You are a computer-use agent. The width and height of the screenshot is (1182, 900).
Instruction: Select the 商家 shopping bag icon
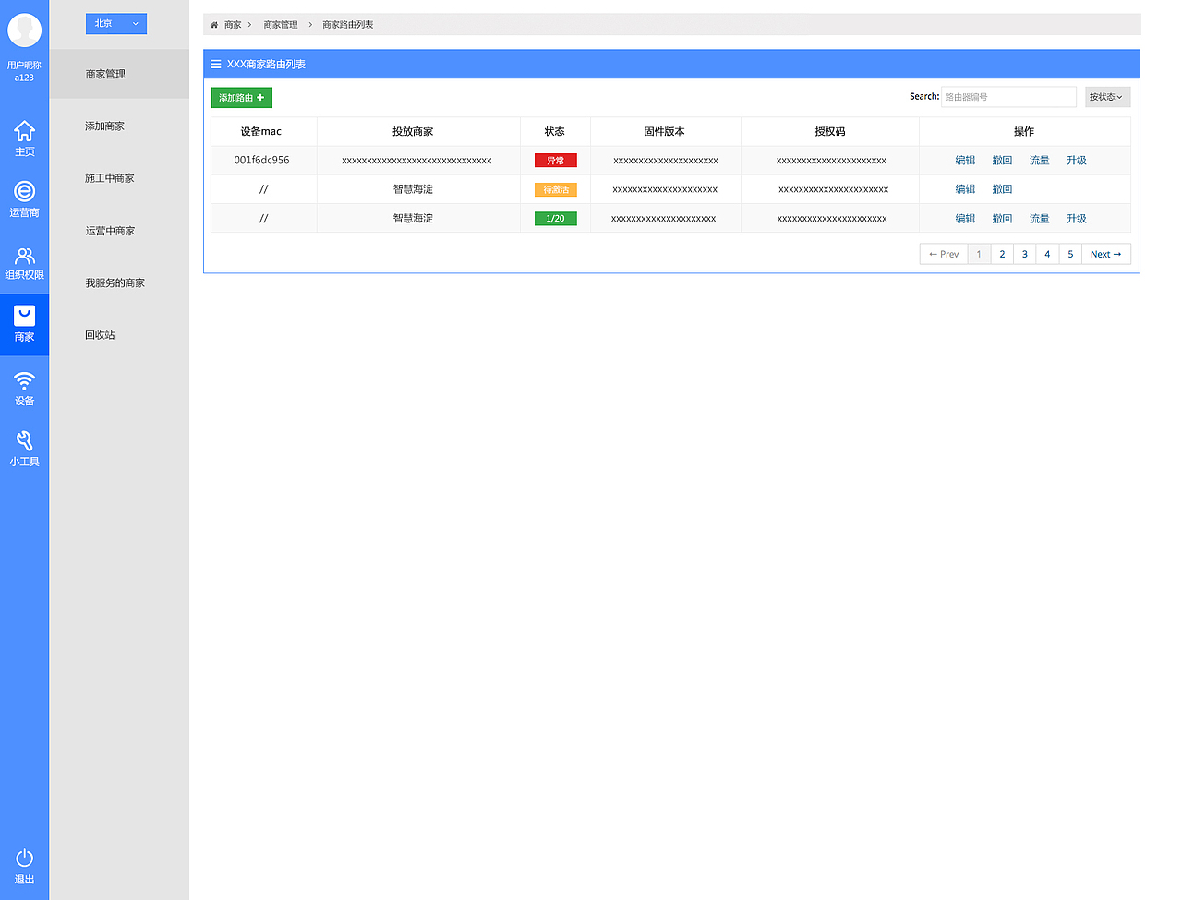tap(24, 316)
